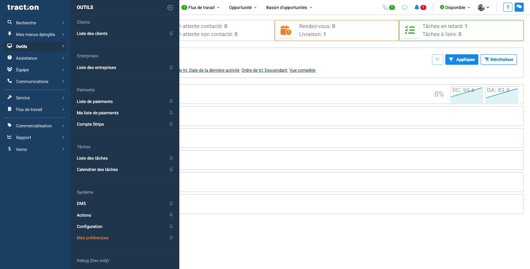Open the Bassin d'opportunités dropdown
530x269 pixels.
coord(289,7)
